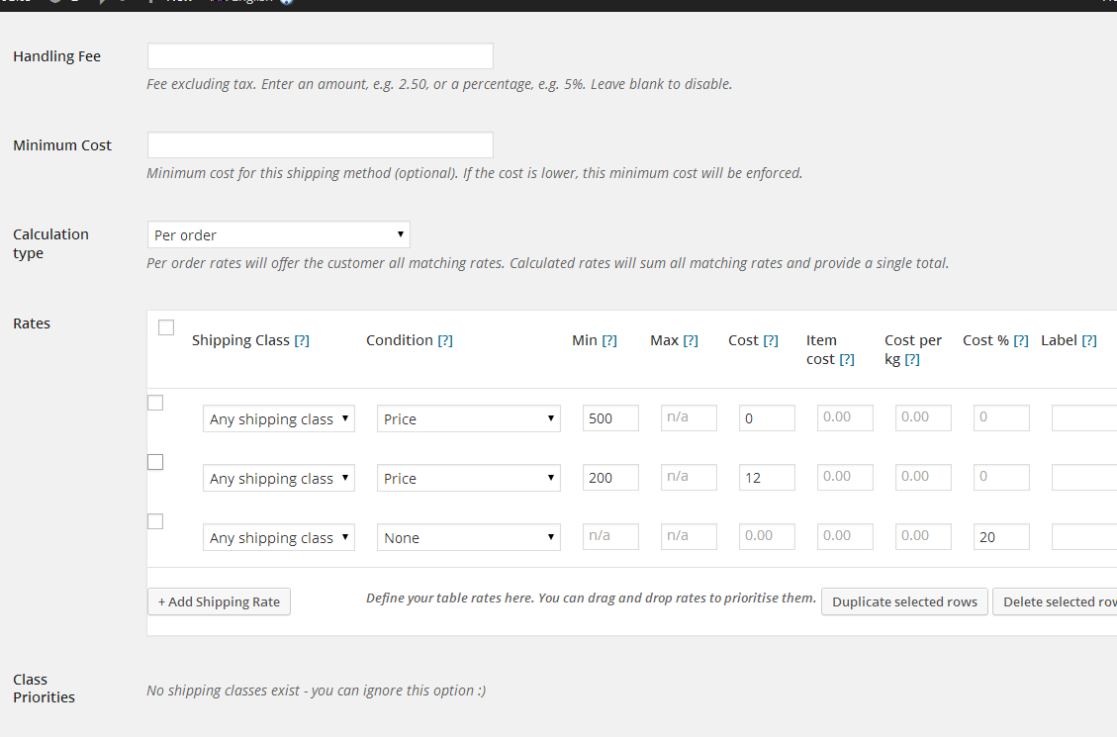Click the Cost % field containing 20

(1001, 537)
